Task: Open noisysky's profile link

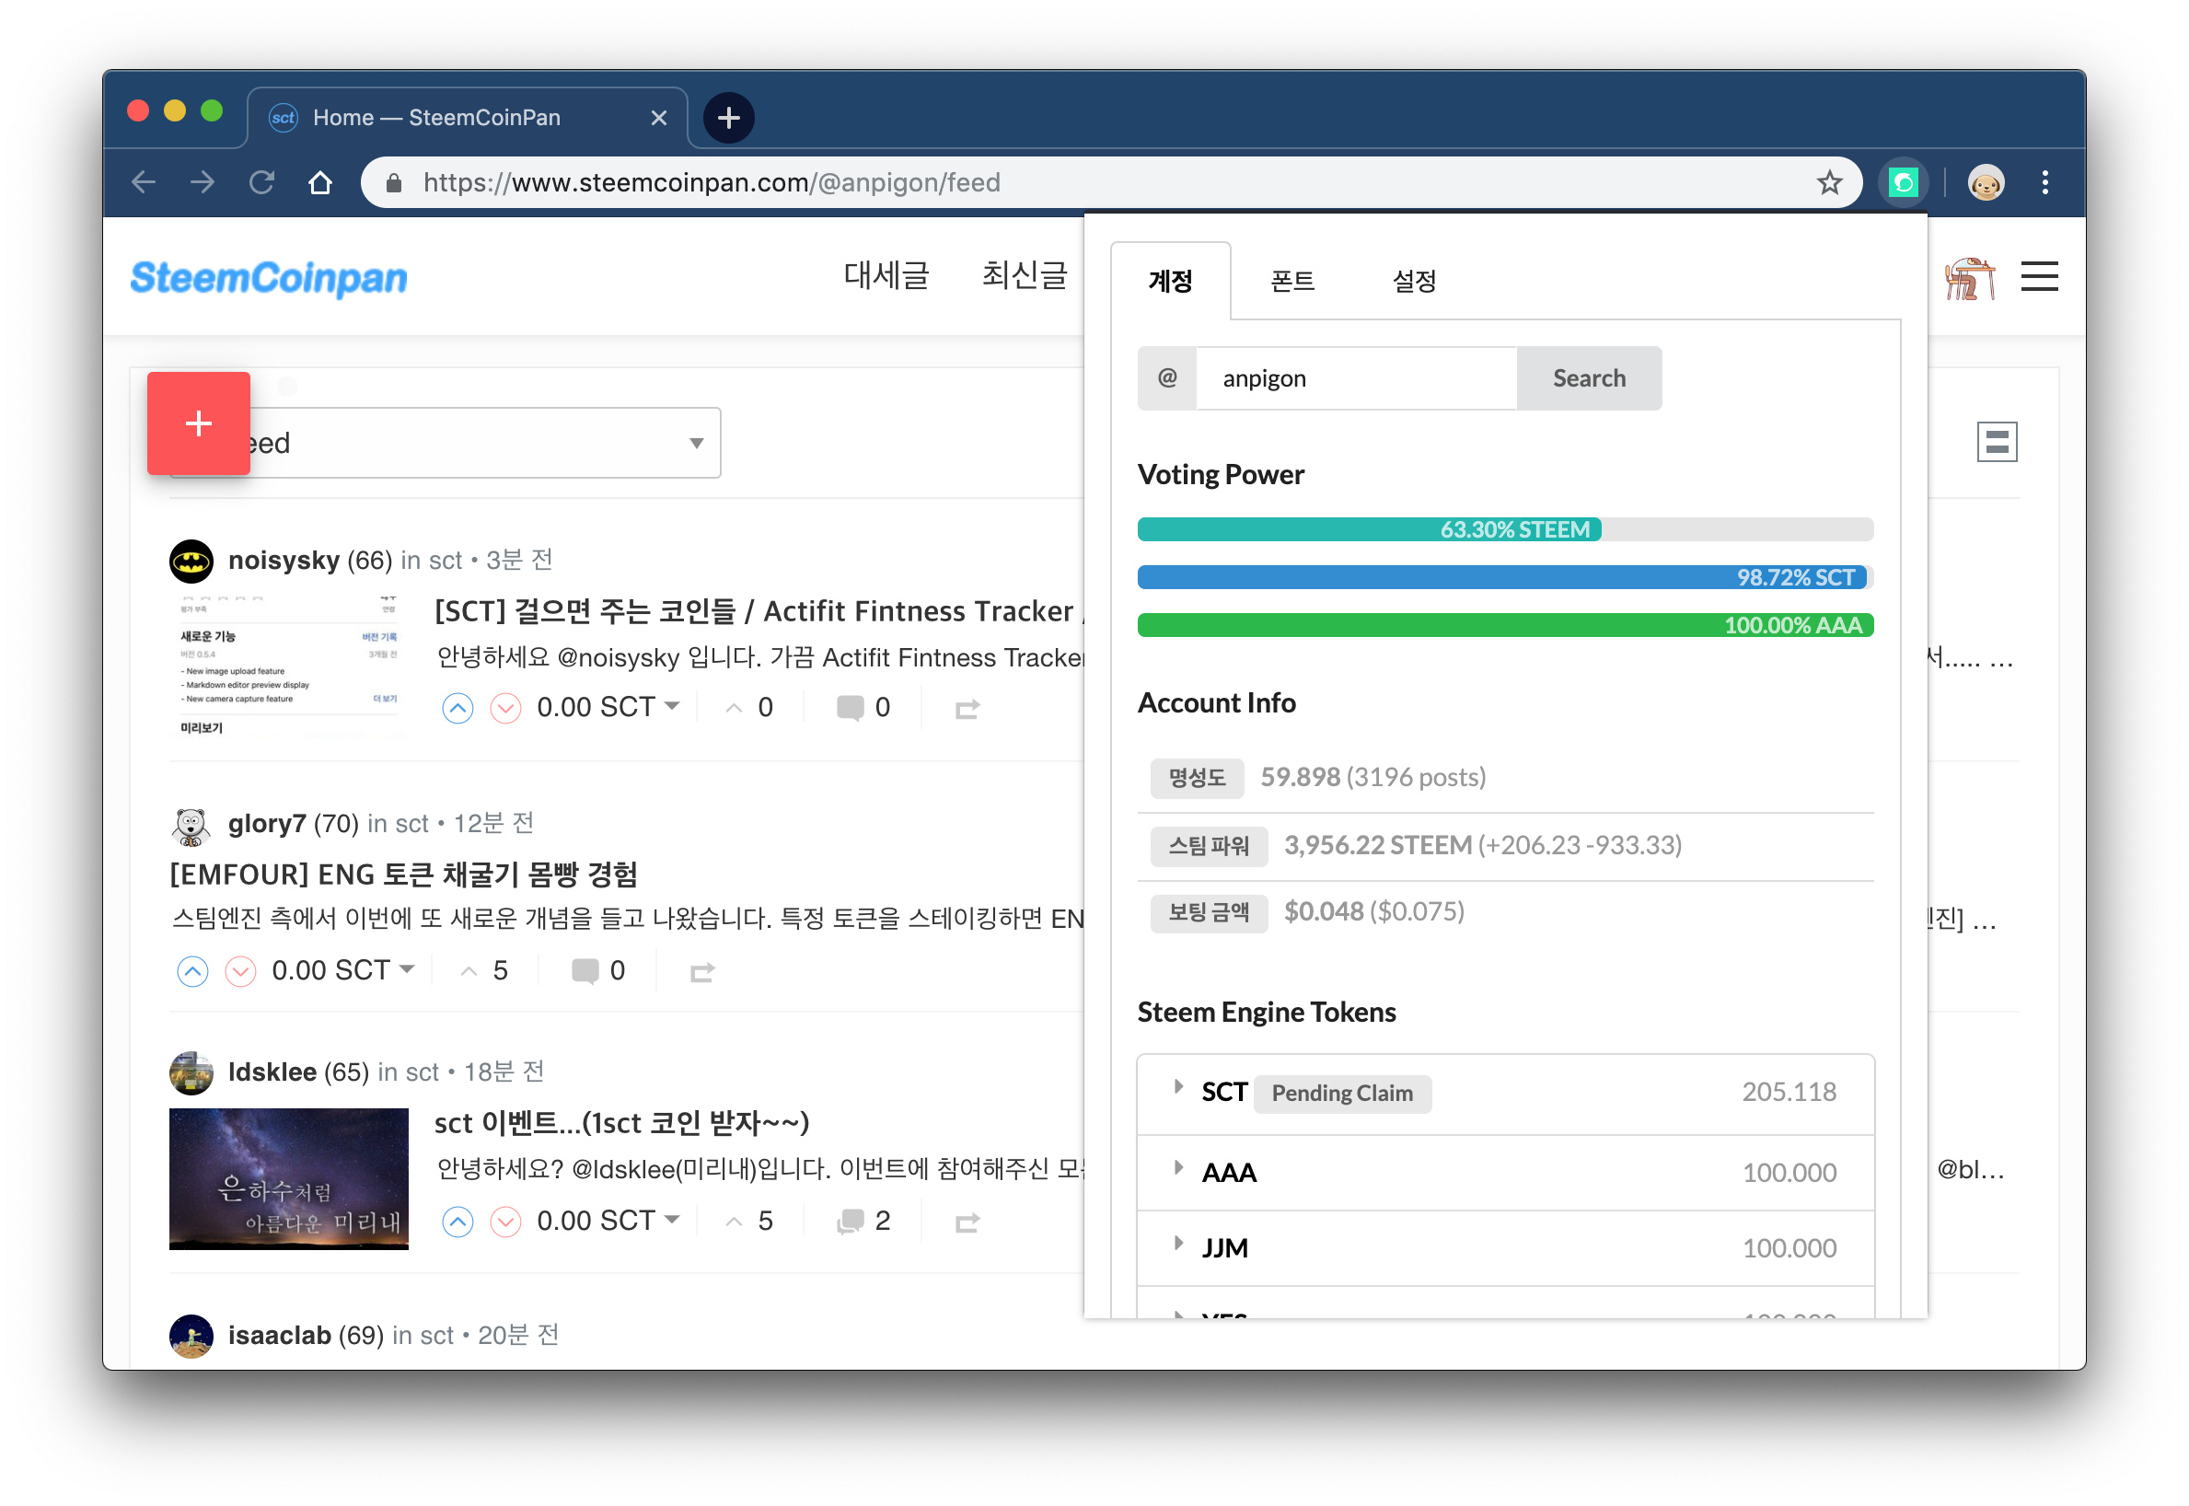Action: 284,561
